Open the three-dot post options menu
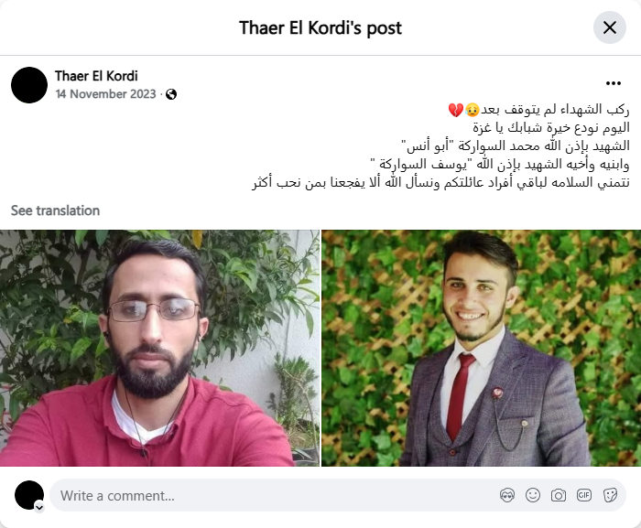 coord(614,83)
